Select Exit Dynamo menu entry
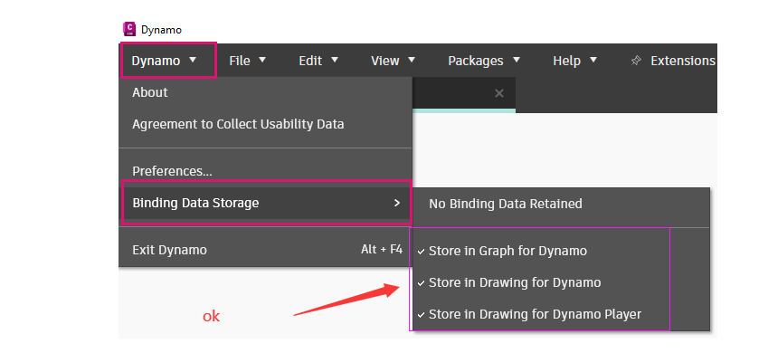The height and width of the screenshot is (353, 768). coord(265,250)
